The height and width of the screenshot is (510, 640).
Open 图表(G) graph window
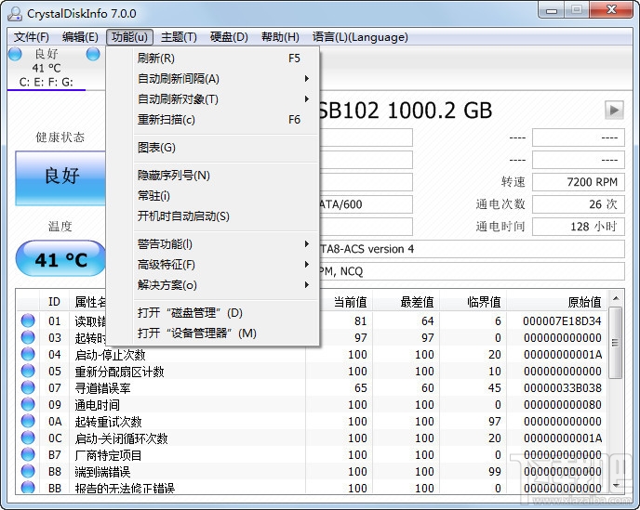pos(212,147)
